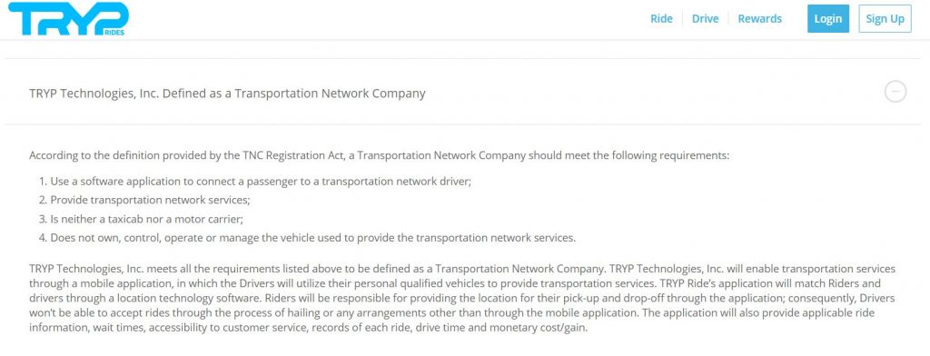Open the Drive navigation link
Viewport: 930px width, 356px height.
tap(705, 18)
